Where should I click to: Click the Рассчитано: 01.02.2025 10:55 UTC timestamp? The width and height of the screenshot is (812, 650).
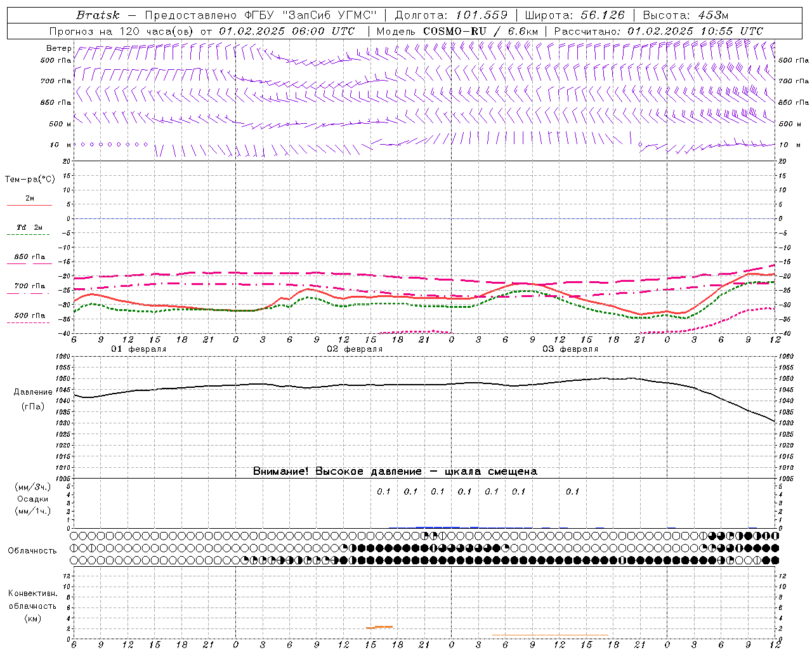point(658,31)
